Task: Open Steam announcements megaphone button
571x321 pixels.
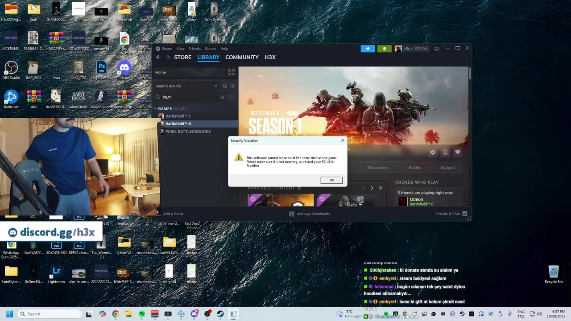Action: 368,49
